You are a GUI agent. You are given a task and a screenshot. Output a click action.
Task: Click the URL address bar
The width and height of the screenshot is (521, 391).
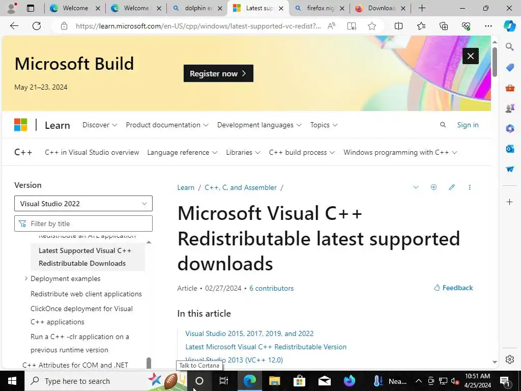[x=198, y=26]
